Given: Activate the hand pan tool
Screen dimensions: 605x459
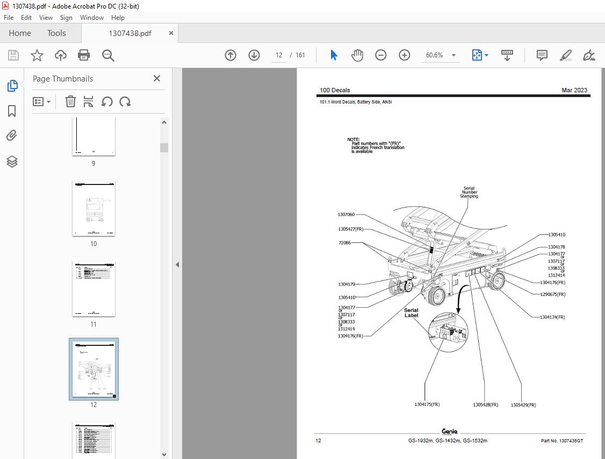Looking at the screenshot, I should pyautogui.click(x=357, y=55).
